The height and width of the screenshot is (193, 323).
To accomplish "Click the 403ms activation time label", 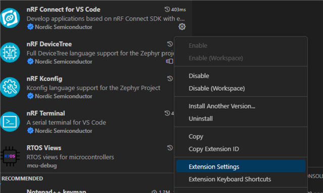I will tap(178, 10).
